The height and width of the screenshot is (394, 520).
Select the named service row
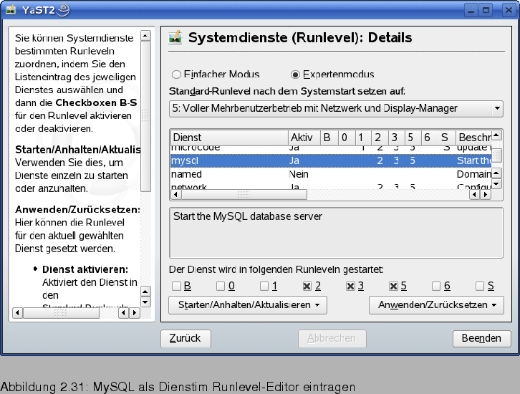331,174
